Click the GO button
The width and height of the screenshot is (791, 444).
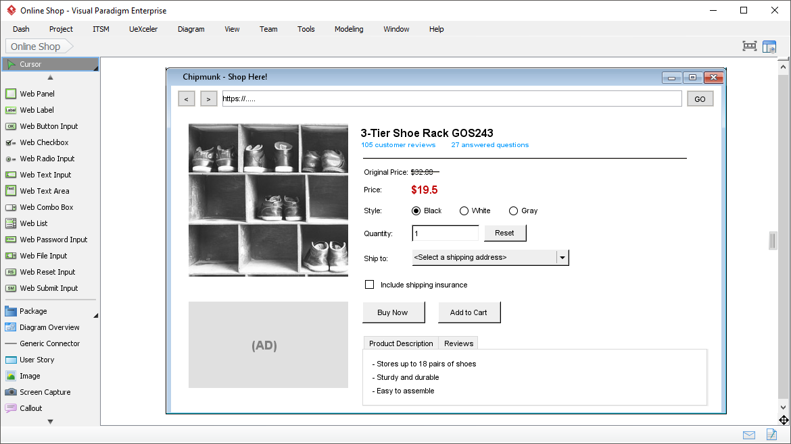[700, 99]
